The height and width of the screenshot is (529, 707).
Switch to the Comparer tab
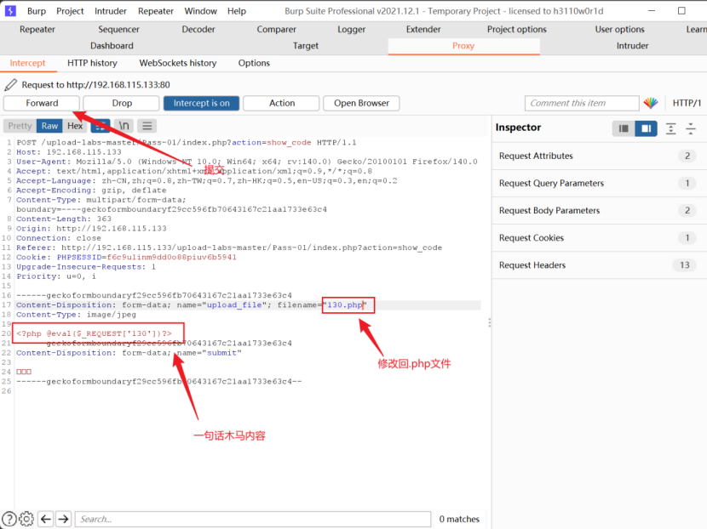coord(276,29)
